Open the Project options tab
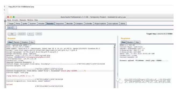Image resolution: width=179 pixels, height=100 pixels. tap(100, 23)
